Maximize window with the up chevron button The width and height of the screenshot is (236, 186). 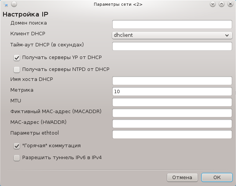(221, 4)
